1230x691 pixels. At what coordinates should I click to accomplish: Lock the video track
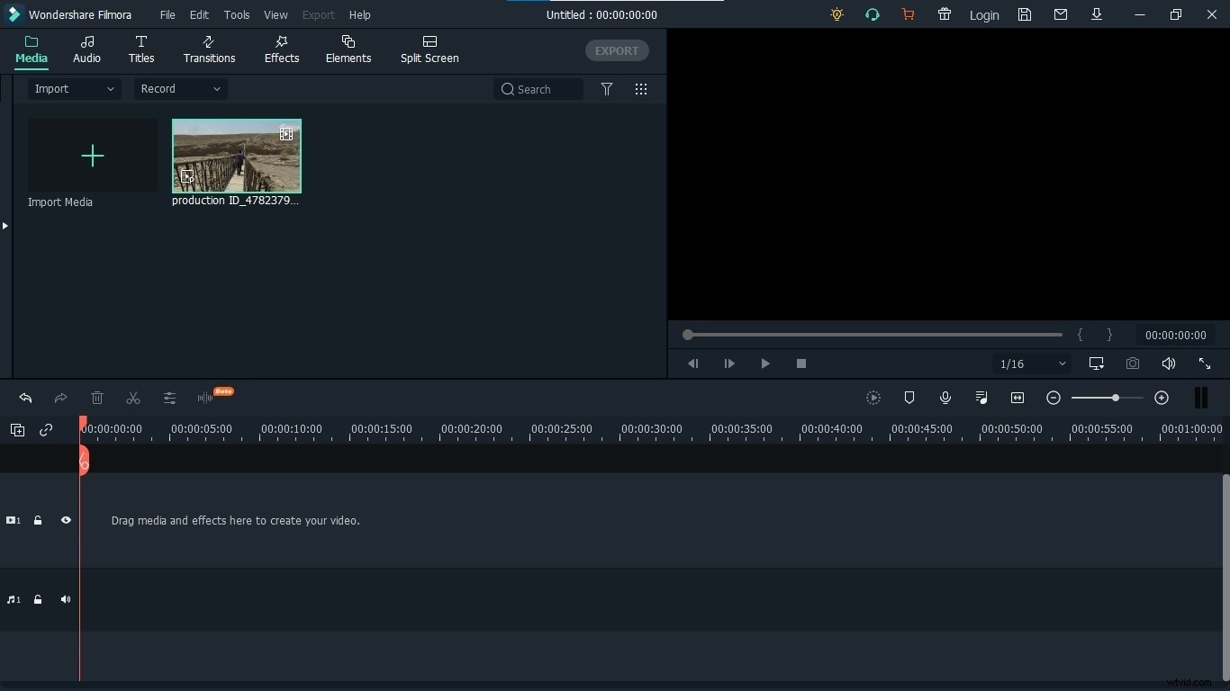tap(38, 520)
